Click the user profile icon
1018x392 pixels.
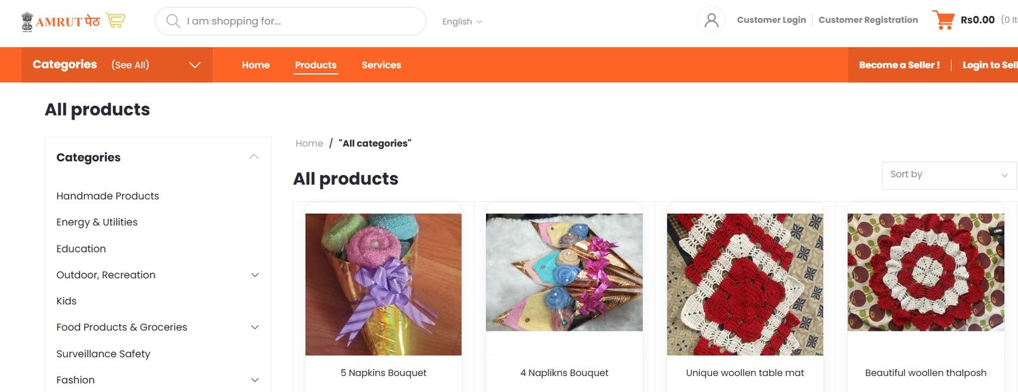tap(711, 20)
